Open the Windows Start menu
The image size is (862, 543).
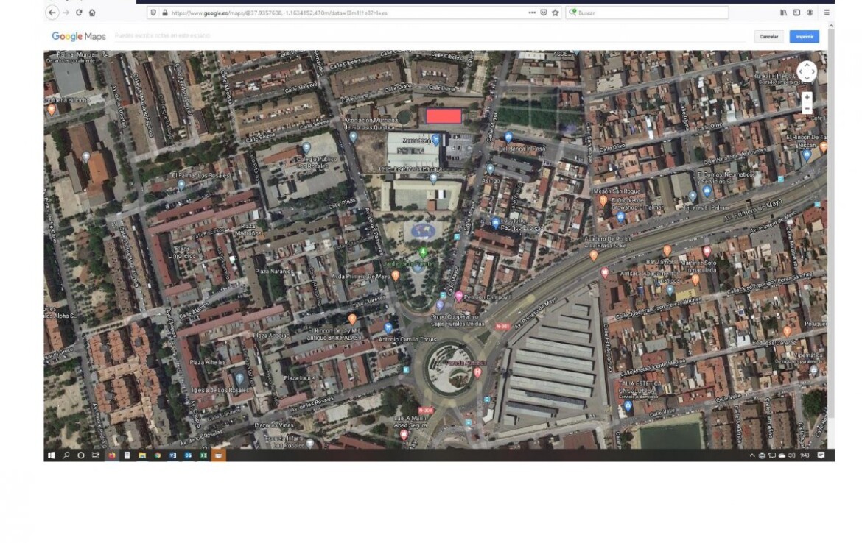52,455
